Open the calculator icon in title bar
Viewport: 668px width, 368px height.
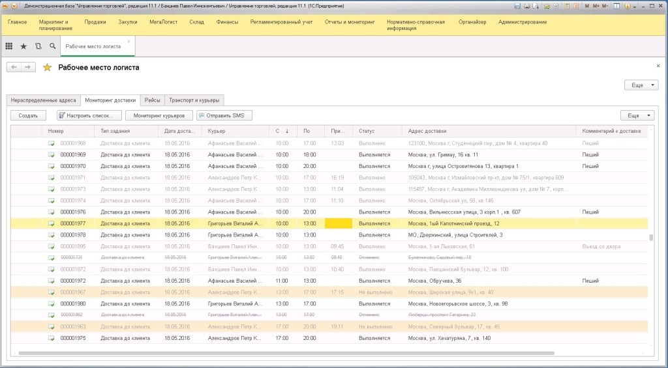(x=567, y=7)
